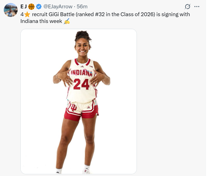The image size is (215, 176).
Task: Click the text Indiana this week
Action: (x=41, y=21)
